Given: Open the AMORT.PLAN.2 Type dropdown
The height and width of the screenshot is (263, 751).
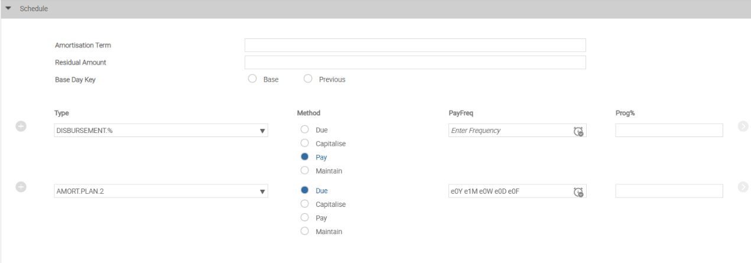Looking at the screenshot, I should 262,191.
